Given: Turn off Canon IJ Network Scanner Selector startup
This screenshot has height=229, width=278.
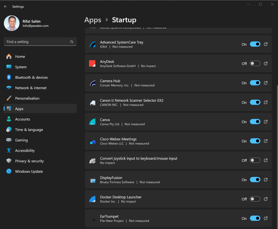Looking at the screenshot, I should click(x=255, y=102).
